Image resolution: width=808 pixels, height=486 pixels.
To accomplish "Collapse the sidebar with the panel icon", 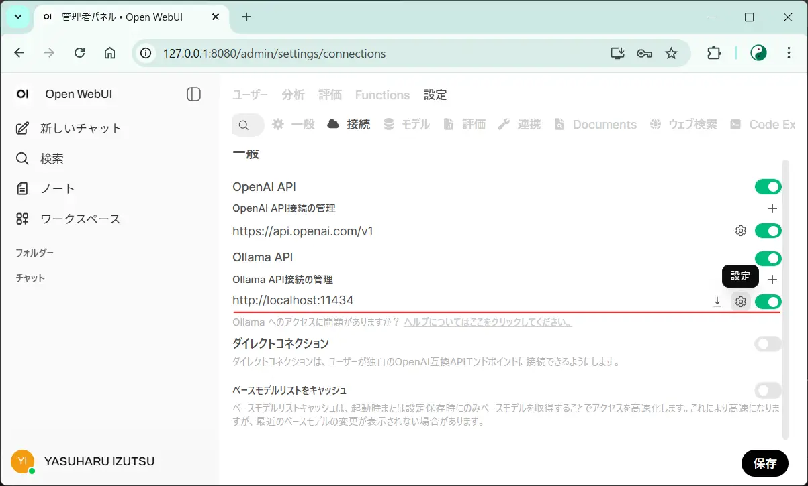I will (x=193, y=95).
